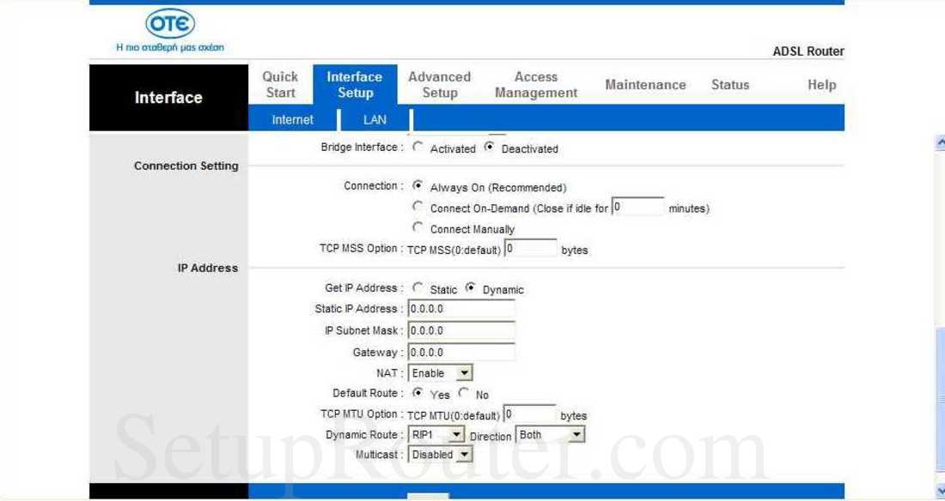Open the Advanced Setup tab
The height and width of the screenshot is (501, 945).
[x=439, y=85]
